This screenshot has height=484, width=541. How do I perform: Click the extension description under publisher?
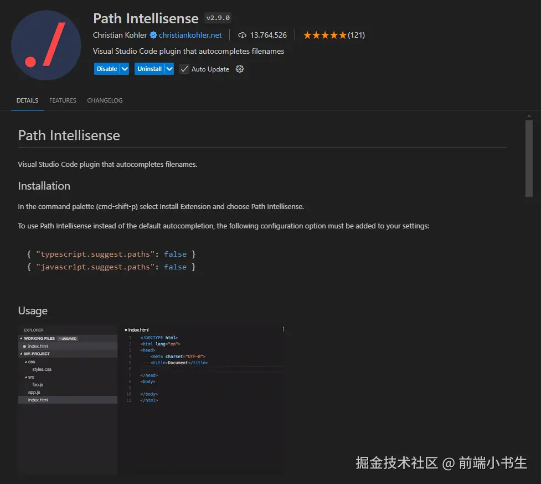tap(188, 51)
